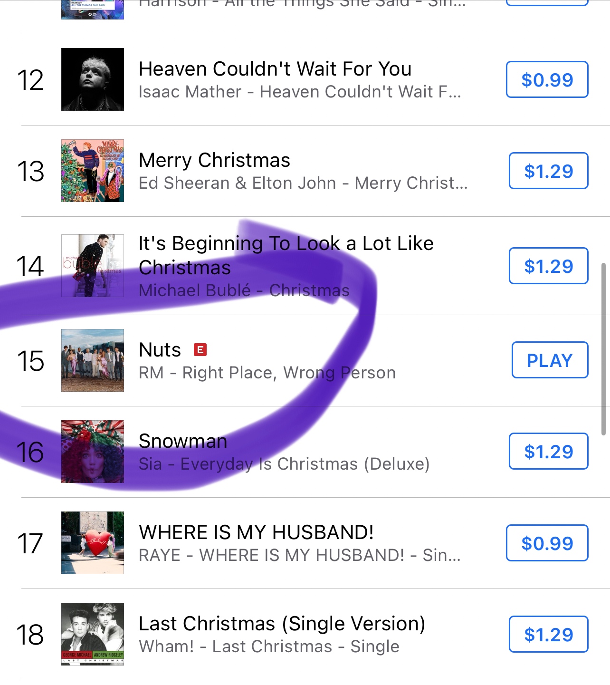
Task: Tap WHERE IS MY HUSBAND! heart artwork
Action: pyautogui.click(x=93, y=543)
